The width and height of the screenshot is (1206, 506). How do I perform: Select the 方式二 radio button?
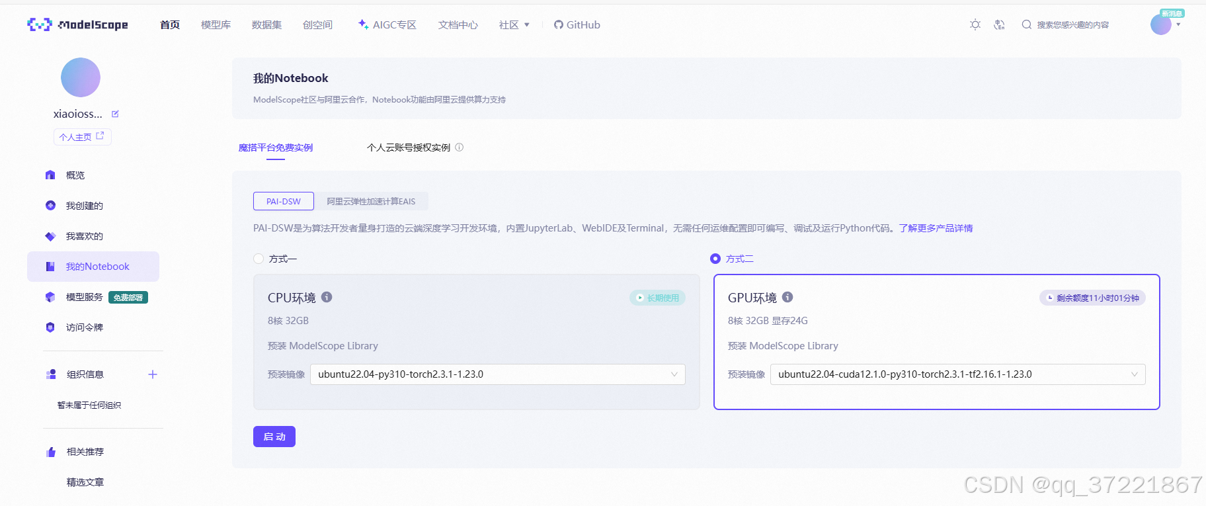(x=715, y=259)
